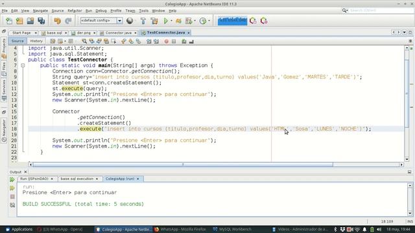Clean and build the project
This screenshot has width=415, height=233.
click(x=154, y=21)
